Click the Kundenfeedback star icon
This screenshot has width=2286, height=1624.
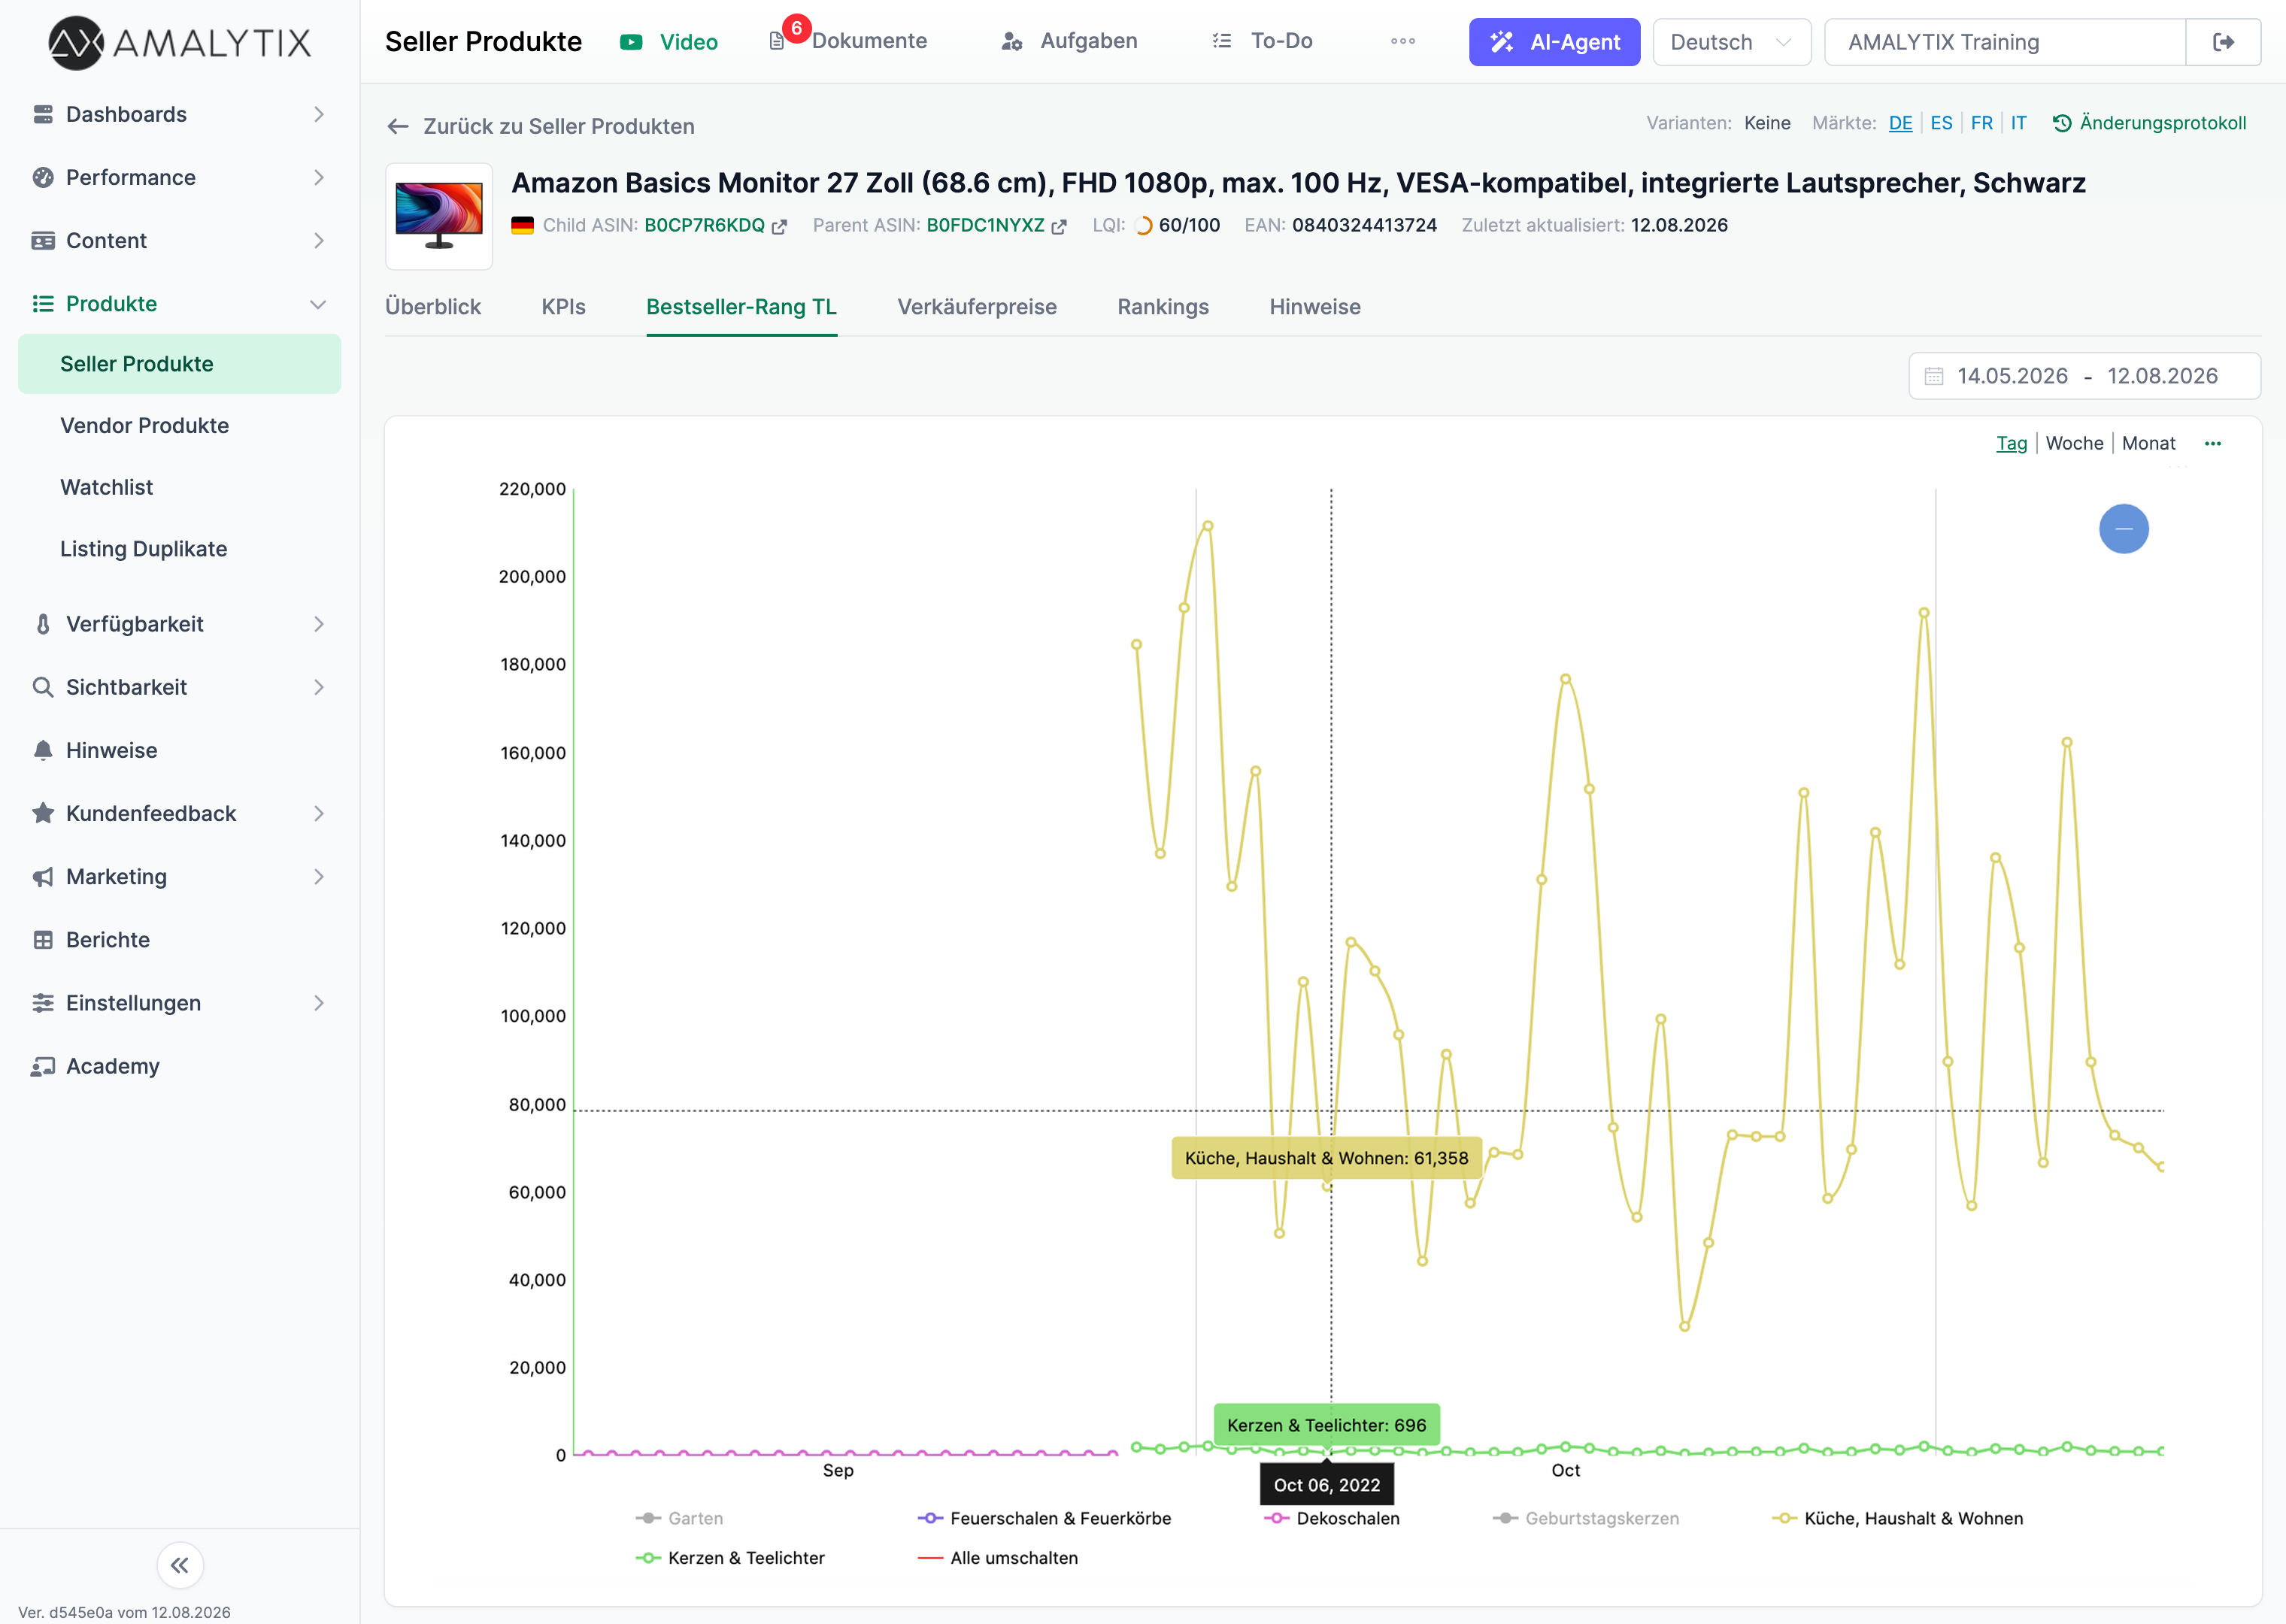click(x=43, y=813)
